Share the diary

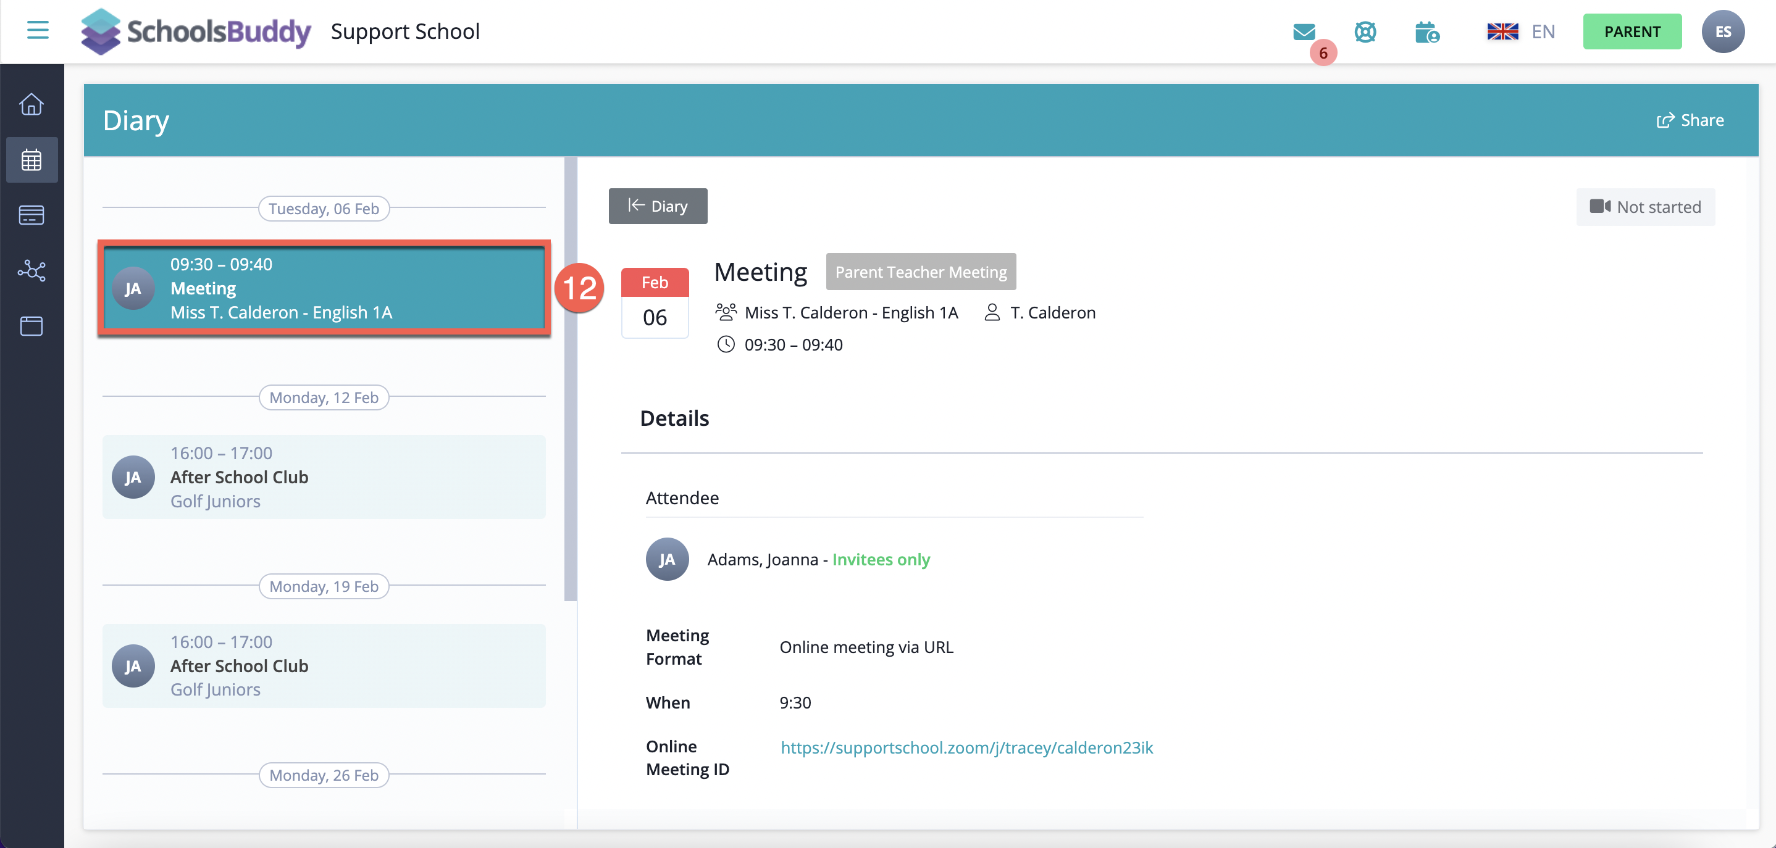point(1691,120)
